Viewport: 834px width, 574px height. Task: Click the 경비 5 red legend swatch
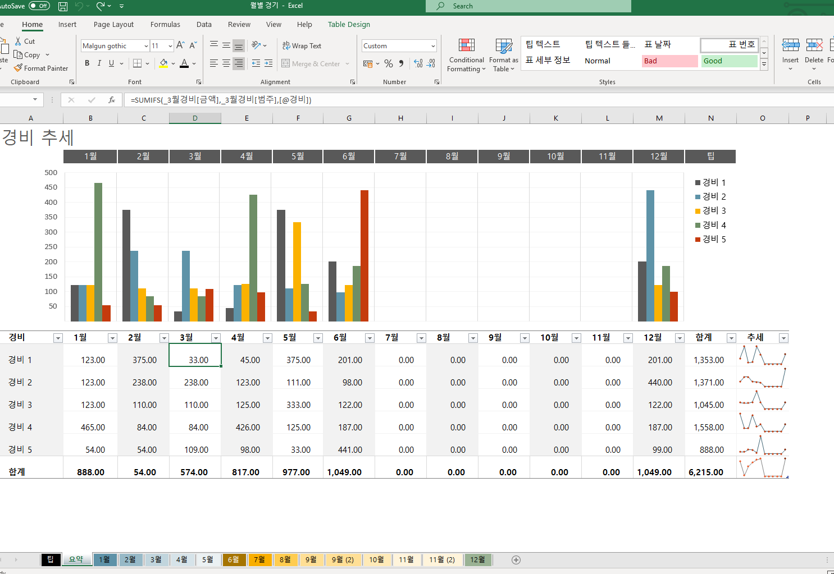698,240
